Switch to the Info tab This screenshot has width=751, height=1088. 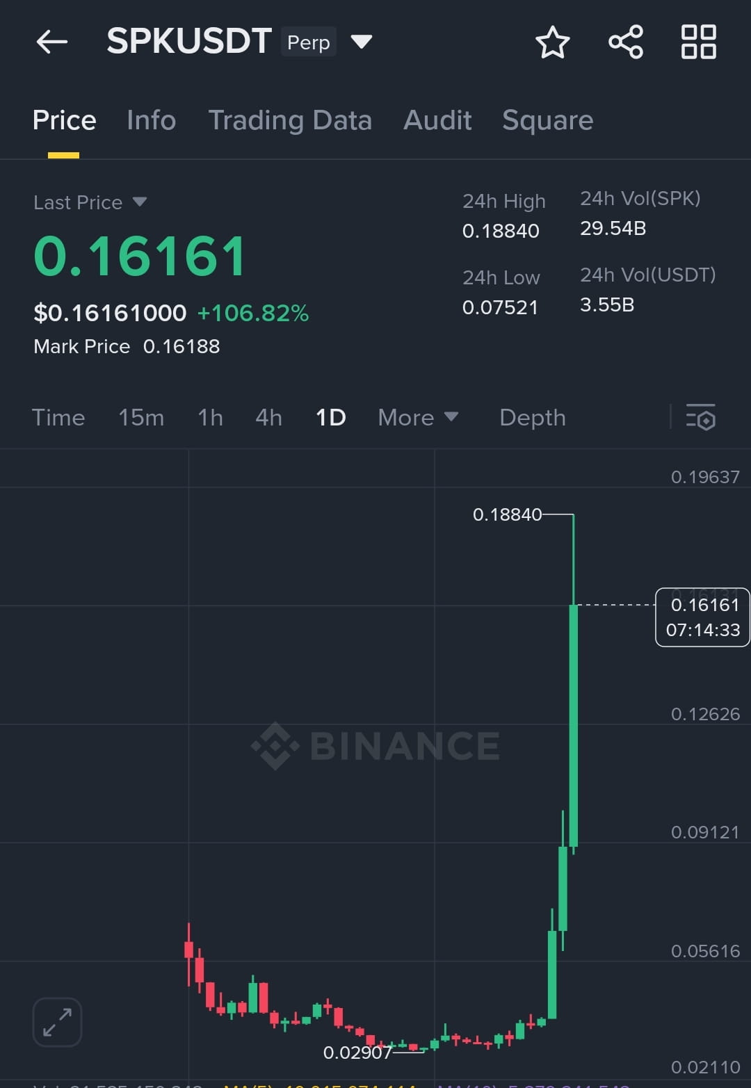coord(152,120)
